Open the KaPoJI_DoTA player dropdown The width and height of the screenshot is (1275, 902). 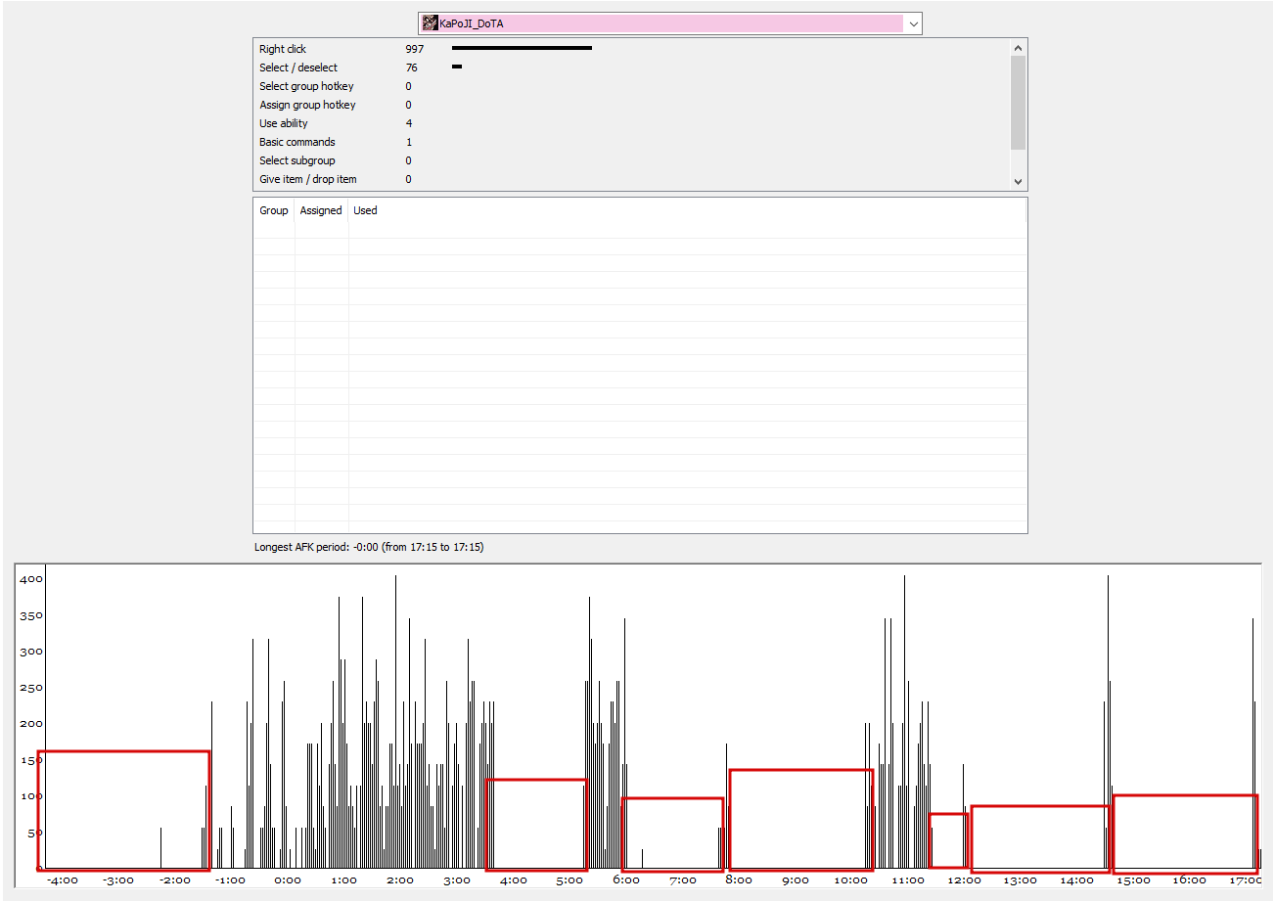[913, 23]
